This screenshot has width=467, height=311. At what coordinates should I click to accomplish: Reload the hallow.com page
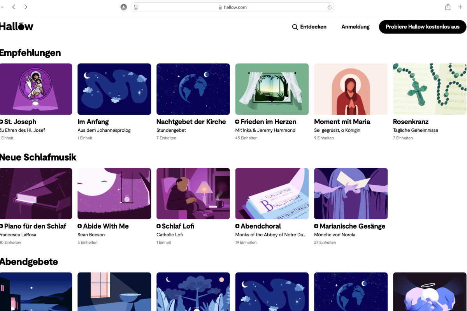[329, 7]
